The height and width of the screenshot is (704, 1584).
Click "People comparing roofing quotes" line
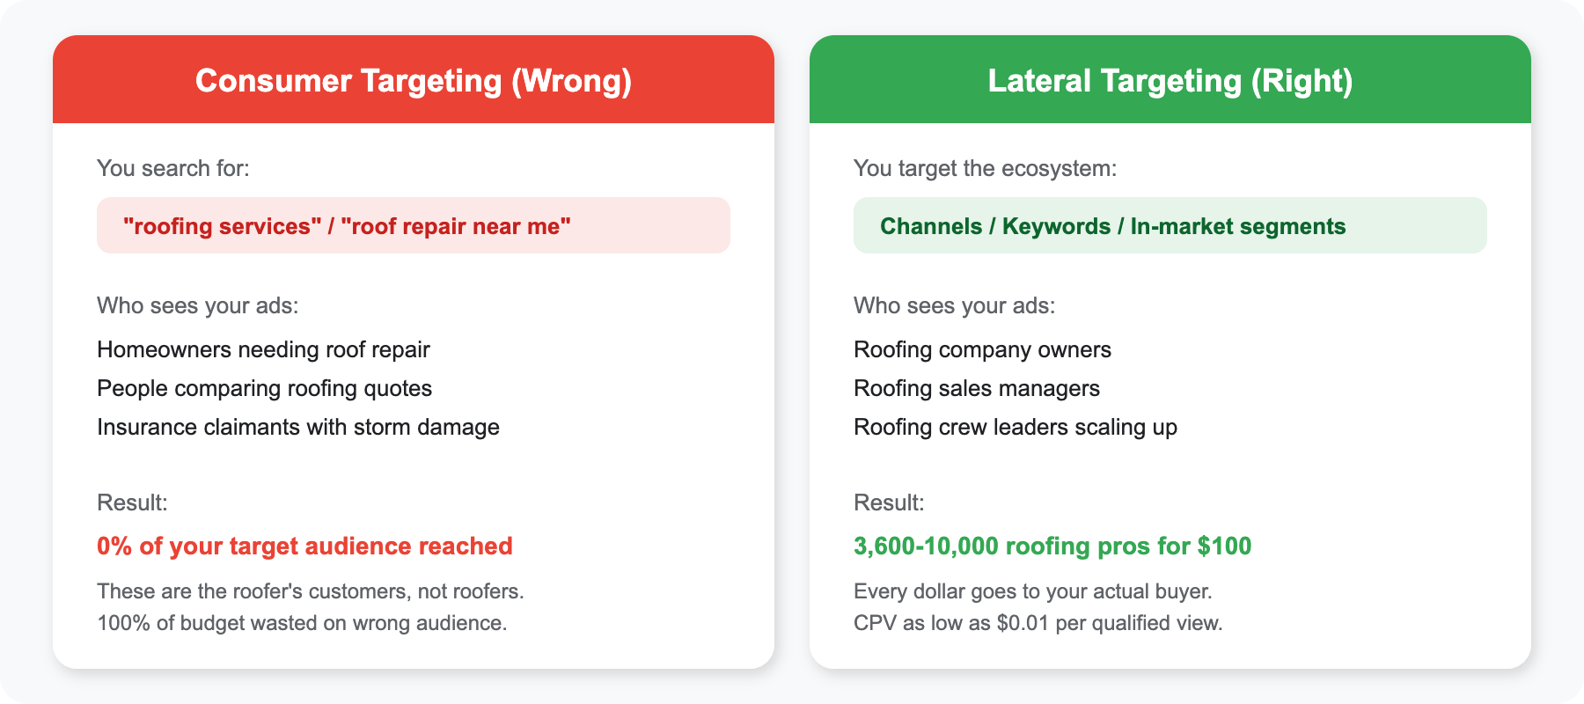click(x=264, y=388)
